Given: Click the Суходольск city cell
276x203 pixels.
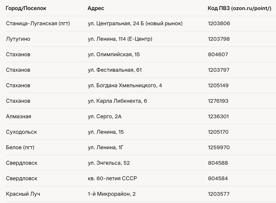Looking at the screenshot, I should coord(21,132).
